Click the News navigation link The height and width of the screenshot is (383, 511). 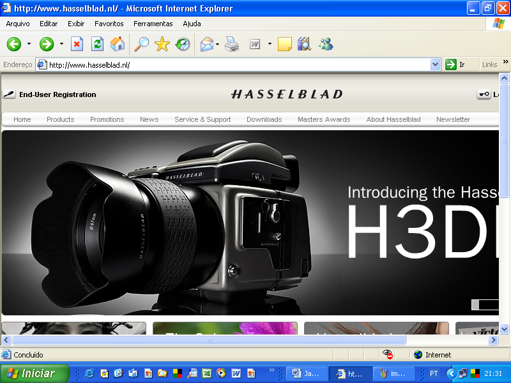(x=149, y=119)
